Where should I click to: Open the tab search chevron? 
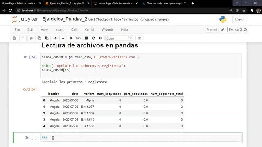coord(237,3)
